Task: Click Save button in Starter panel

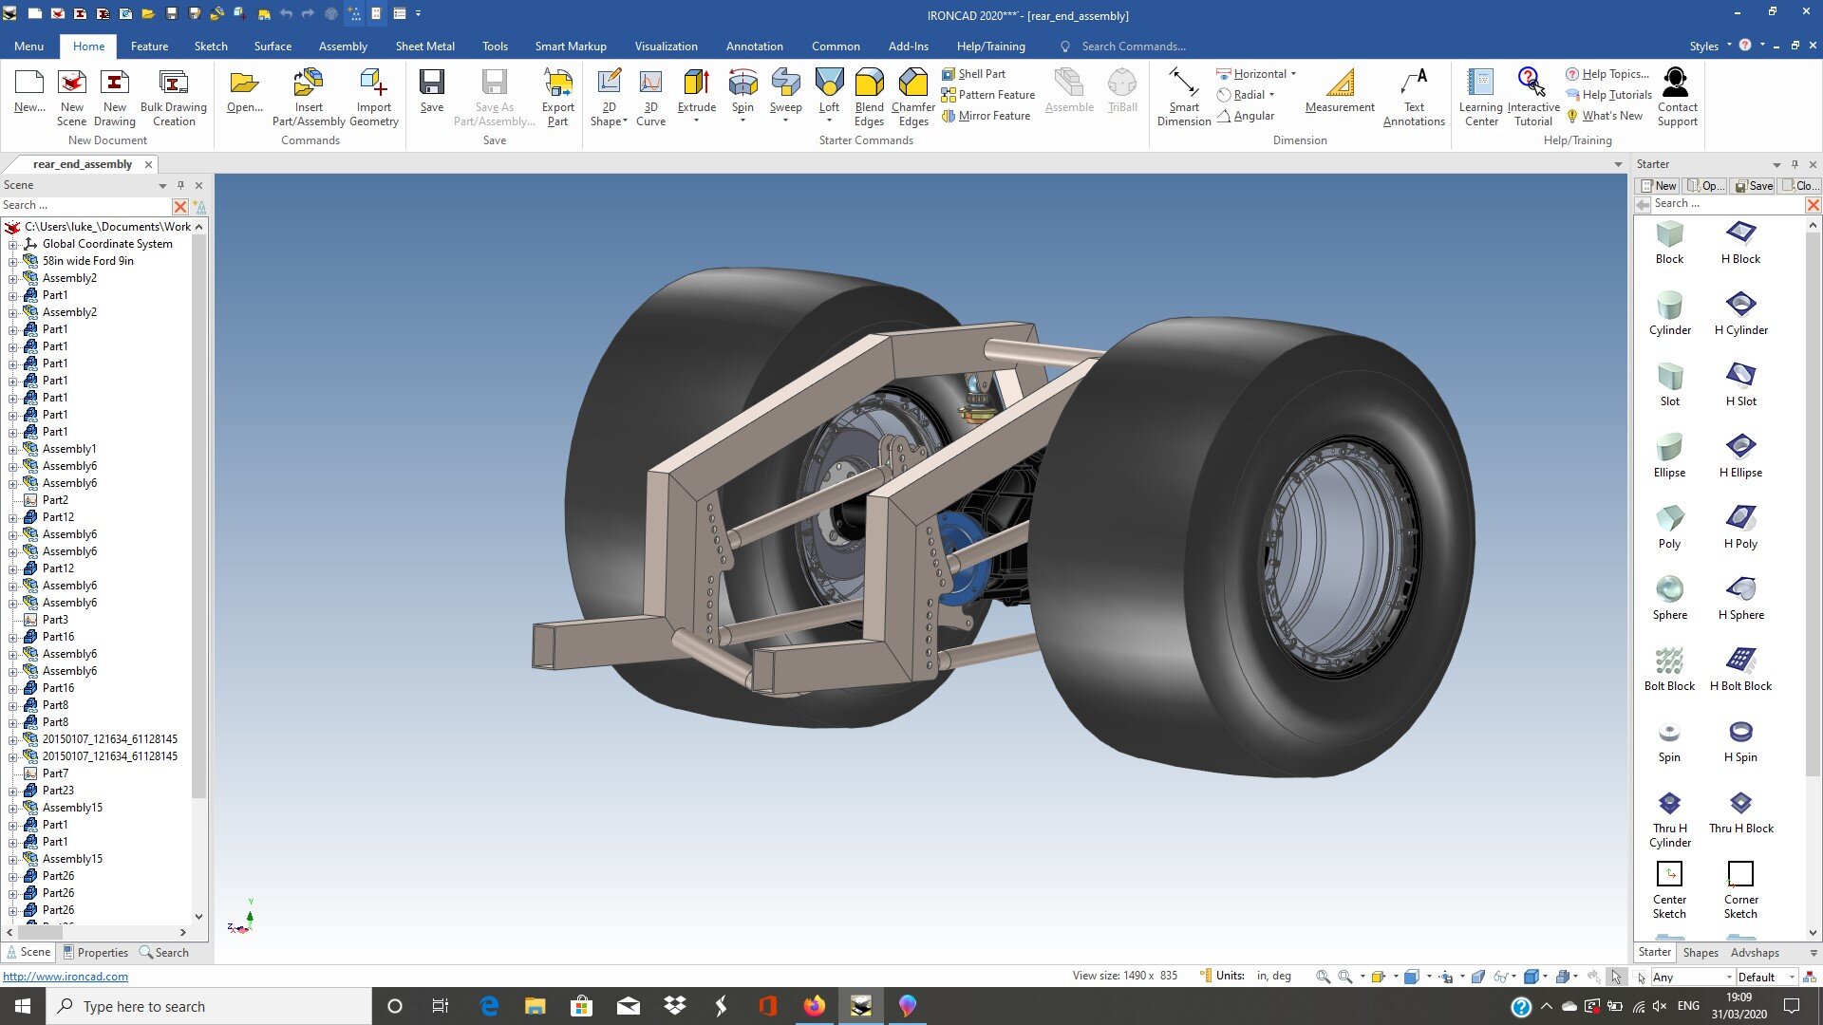Action: [1753, 186]
